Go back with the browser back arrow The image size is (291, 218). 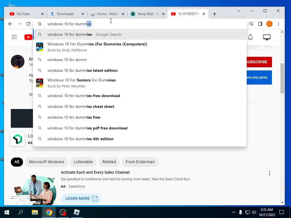pos(10,24)
